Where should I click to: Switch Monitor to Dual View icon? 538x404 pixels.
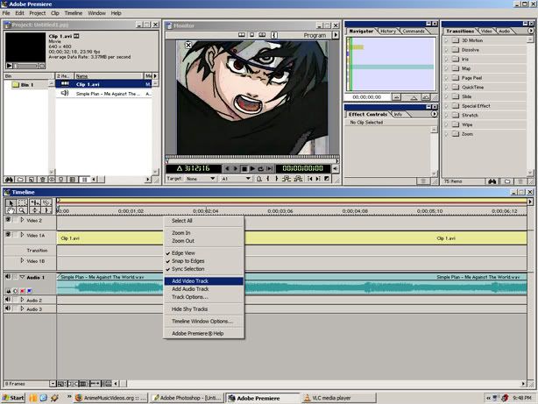coord(242,35)
